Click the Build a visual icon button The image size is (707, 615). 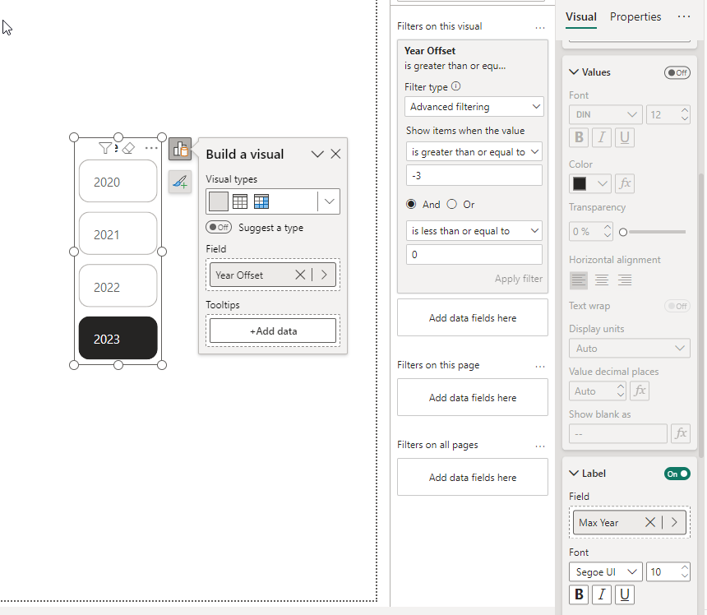coord(180,149)
